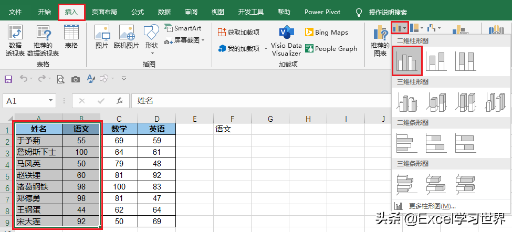Open My Add-ins (我的加载项)
This screenshot has height=232, width=512.
pyautogui.click(x=239, y=49)
